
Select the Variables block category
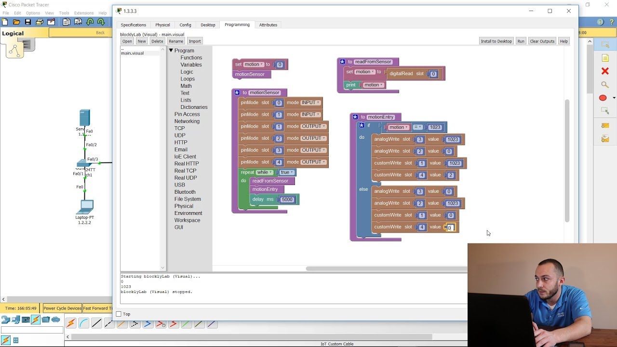(x=191, y=65)
